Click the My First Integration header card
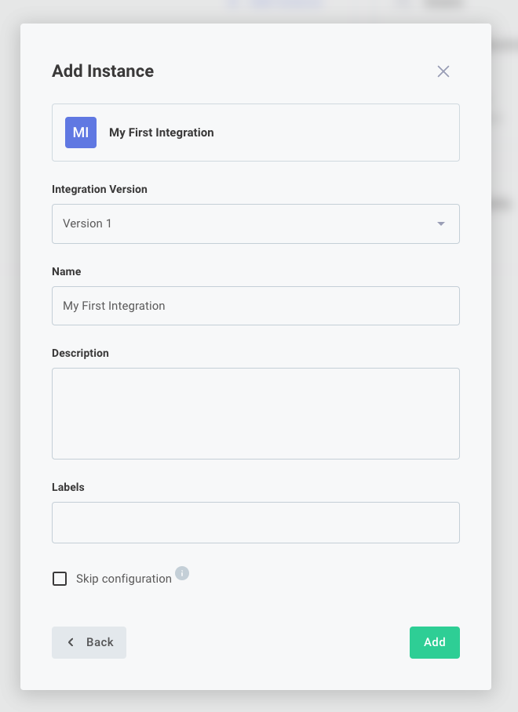Viewport: 518px width, 712px height. point(255,133)
